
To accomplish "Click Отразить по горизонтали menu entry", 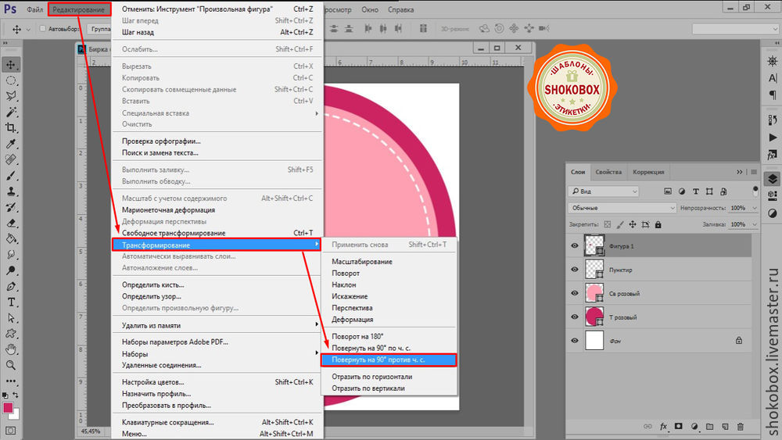I will [x=371, y=377].
